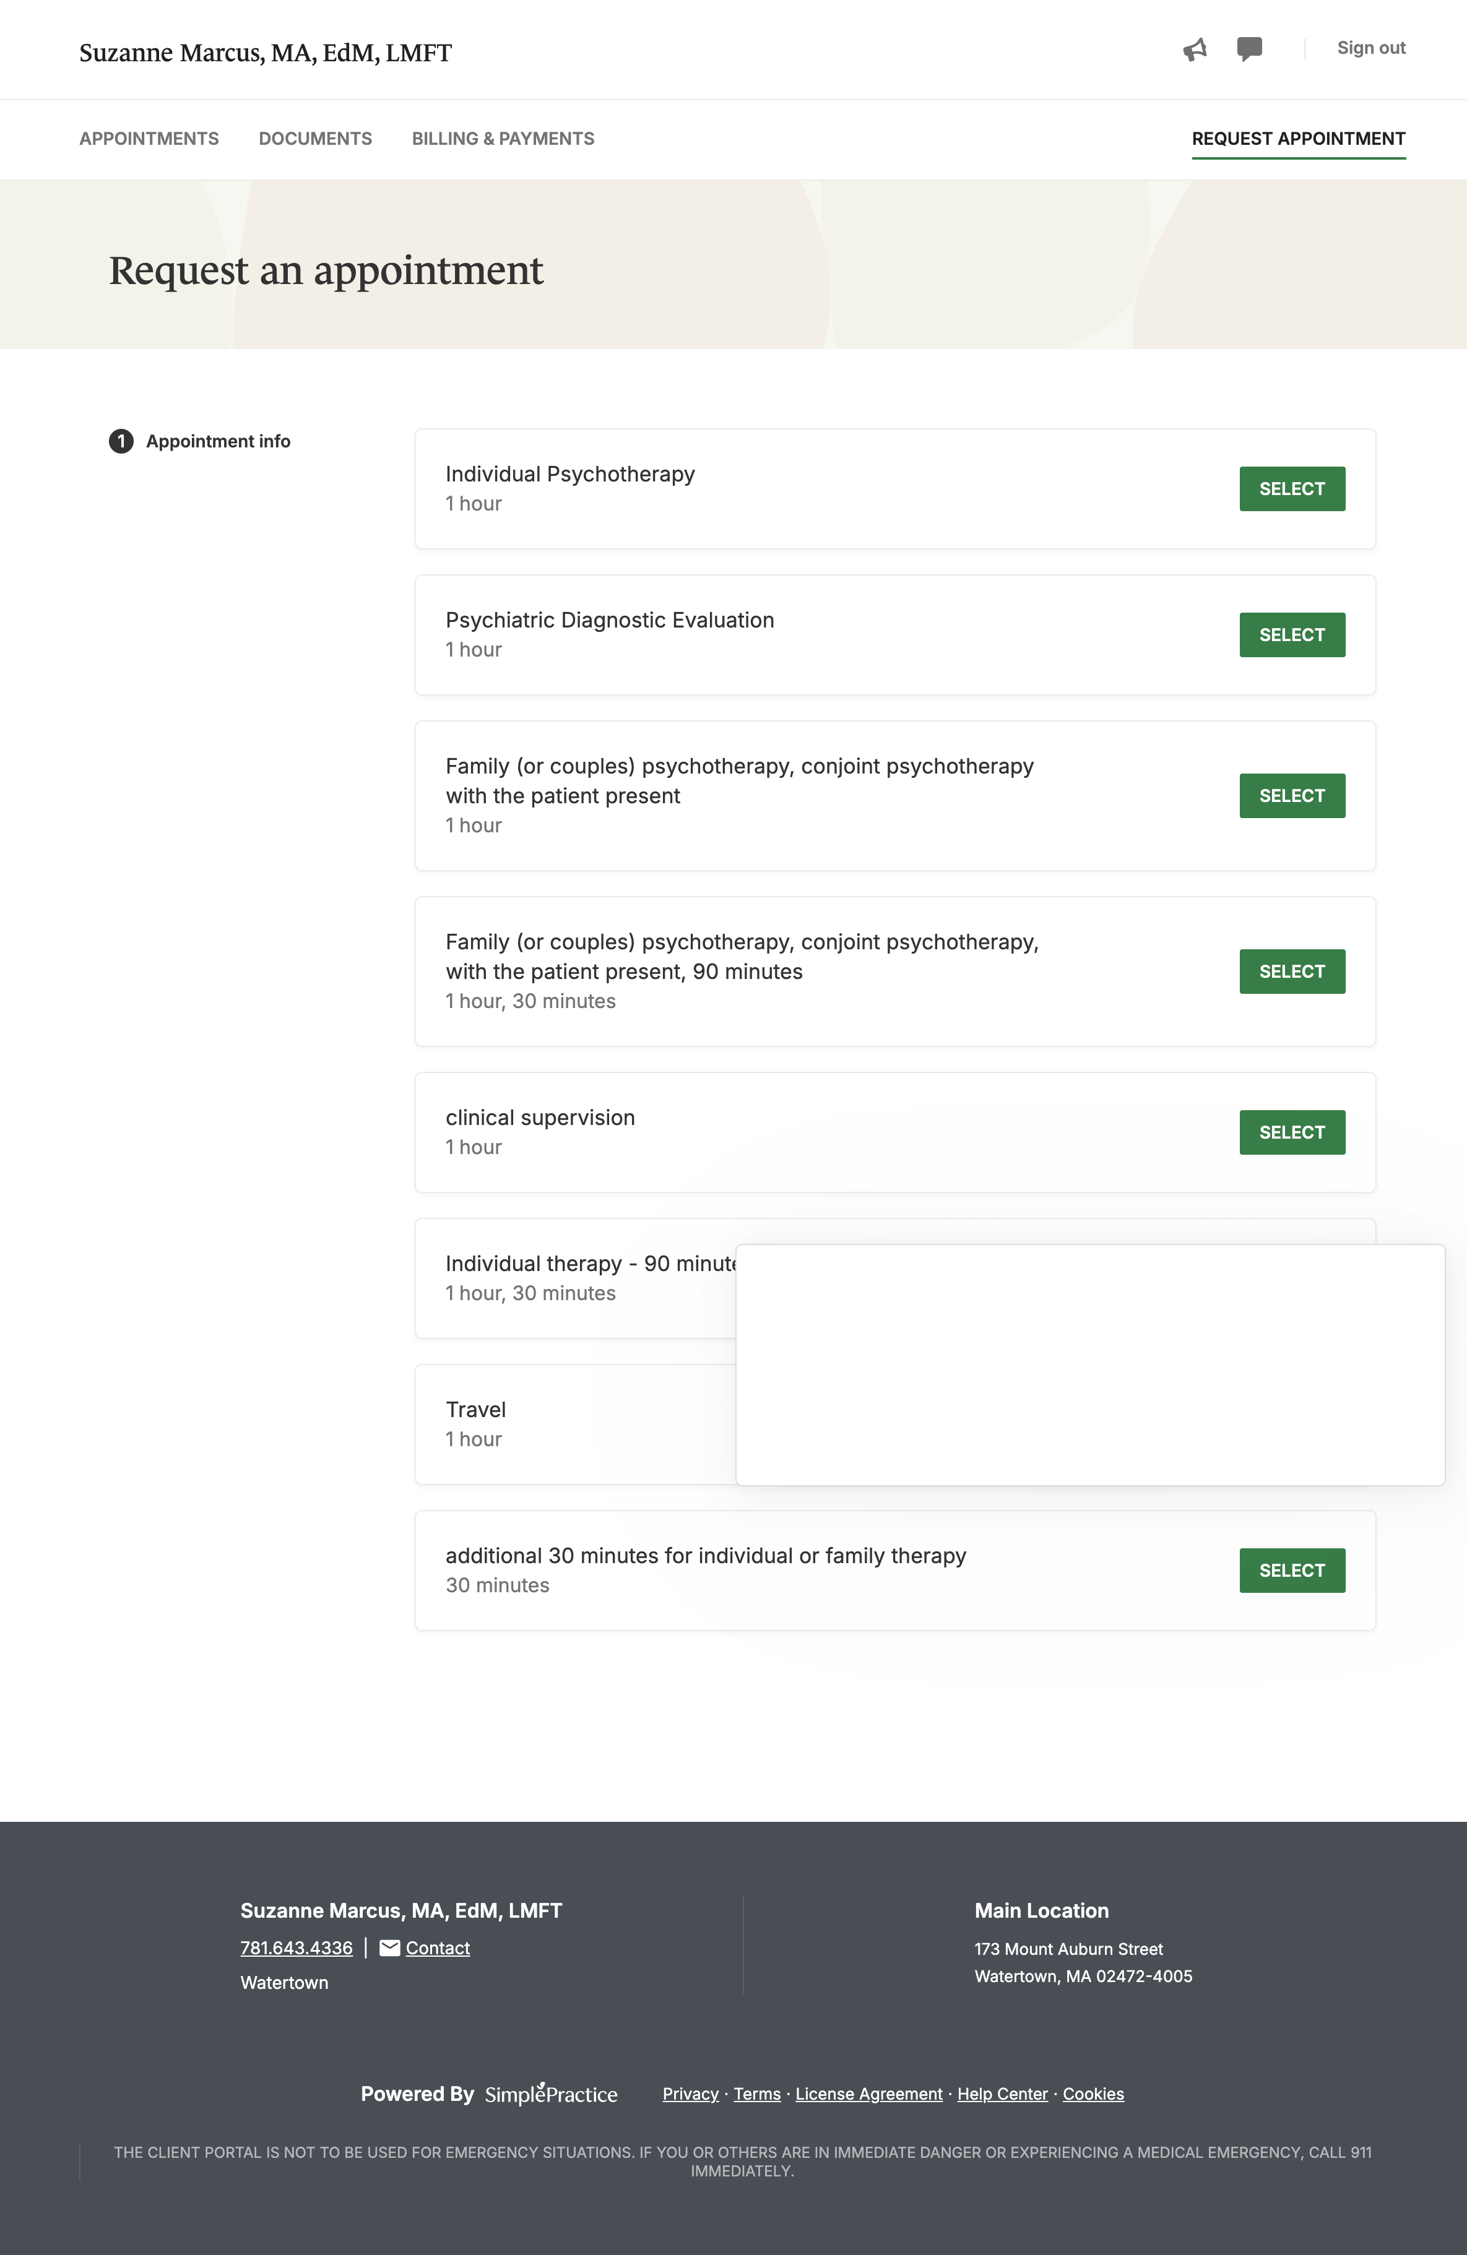
Task: Open the Request Appointment tab
Action: pyautogui.click(x=1298, y=139)
